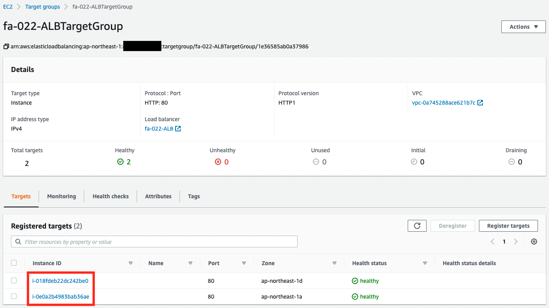
Task: Click the refresh registered targets icon
Action: pos(417,226)
